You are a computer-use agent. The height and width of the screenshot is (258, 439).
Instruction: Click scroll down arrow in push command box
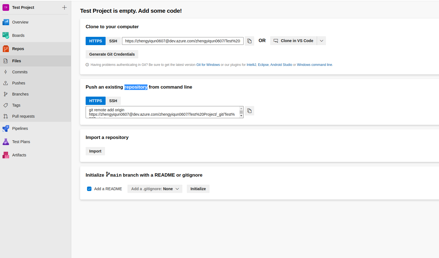click(241, 116)
